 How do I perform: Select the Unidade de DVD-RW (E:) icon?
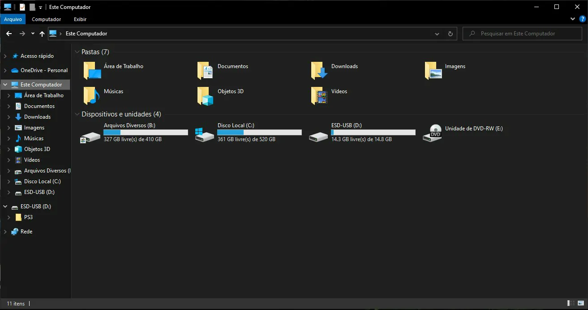coord(433,133)
